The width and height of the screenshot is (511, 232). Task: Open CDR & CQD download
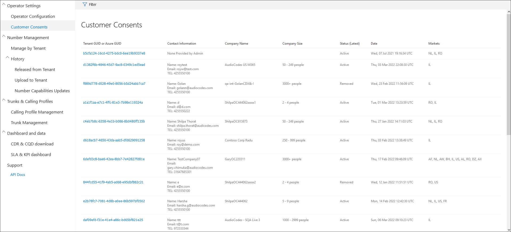(x=32, y=144)
